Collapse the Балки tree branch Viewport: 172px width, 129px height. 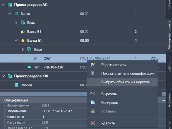(x=10, y=13)
